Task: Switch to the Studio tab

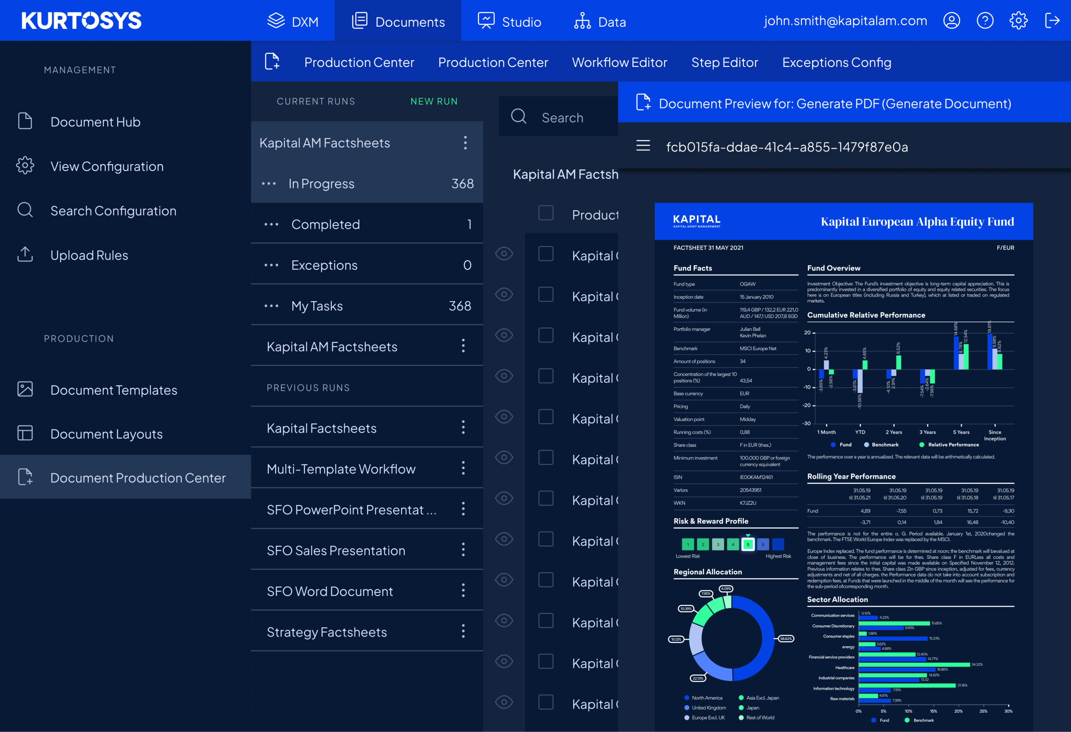Action: pyautogui.click(x=509, y=21)
